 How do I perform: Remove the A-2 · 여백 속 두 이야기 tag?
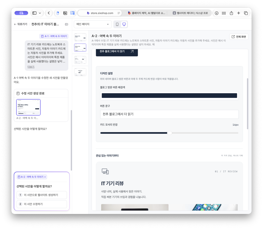45,177
